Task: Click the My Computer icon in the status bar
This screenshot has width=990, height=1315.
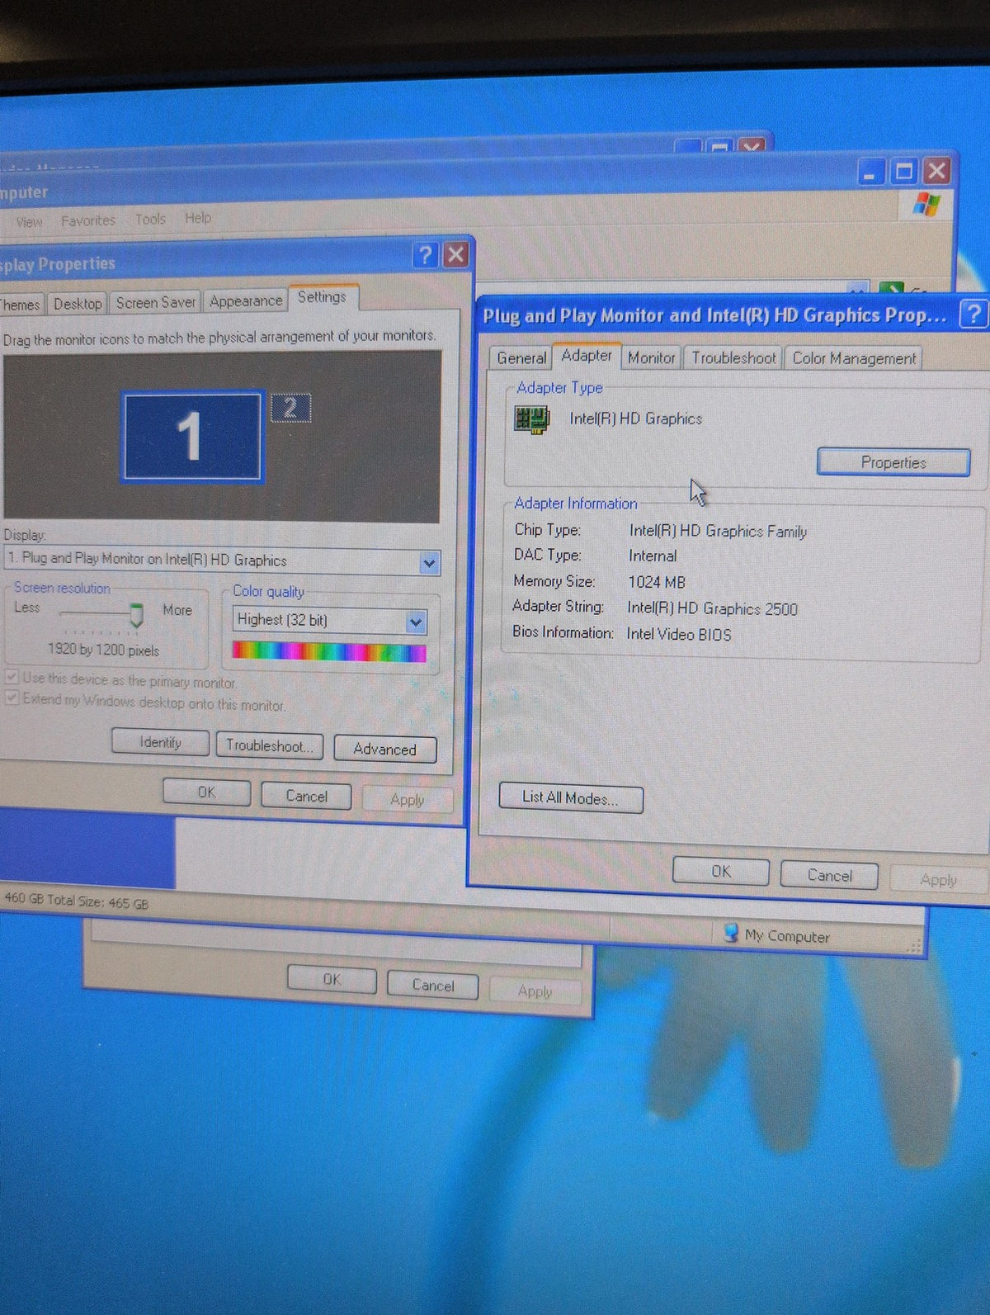Action: (730, 933)
